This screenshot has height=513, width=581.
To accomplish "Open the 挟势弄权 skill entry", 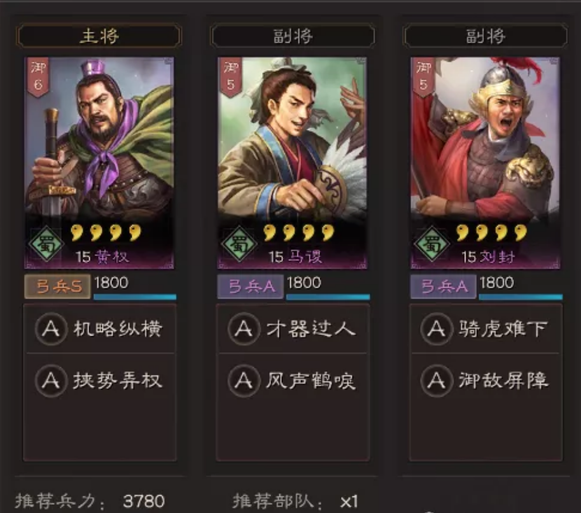I will pos(100,381).
